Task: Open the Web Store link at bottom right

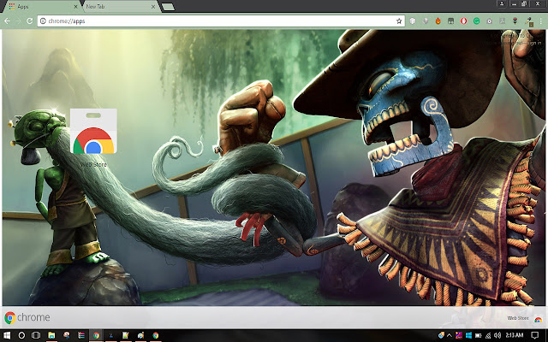Action: click(x=524, y=318)
